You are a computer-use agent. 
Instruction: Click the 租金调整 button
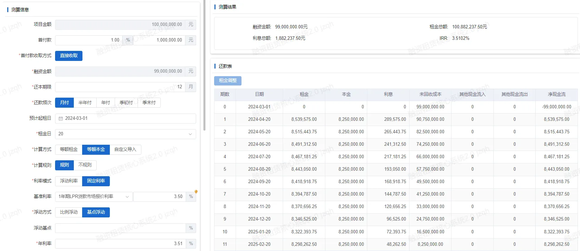click(x=228, y=81)
